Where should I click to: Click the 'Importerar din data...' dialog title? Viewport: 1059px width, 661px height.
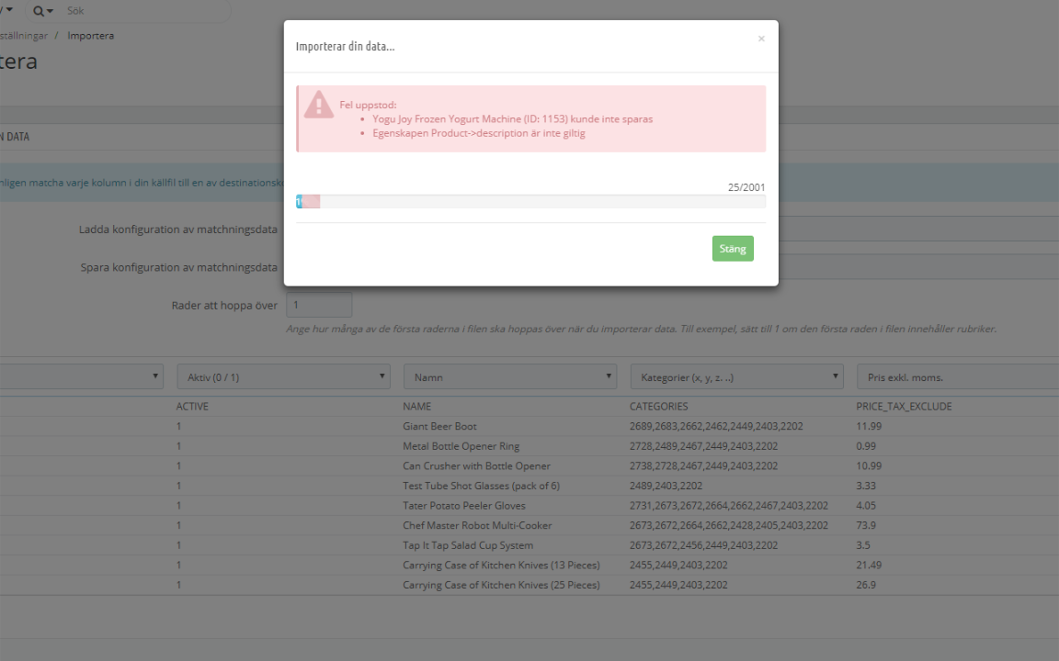tap(345, 47)
